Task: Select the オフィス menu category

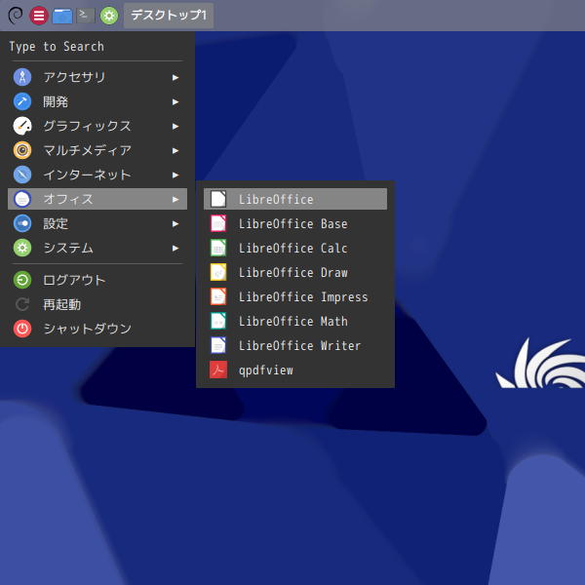Action: tap(97, 199)
